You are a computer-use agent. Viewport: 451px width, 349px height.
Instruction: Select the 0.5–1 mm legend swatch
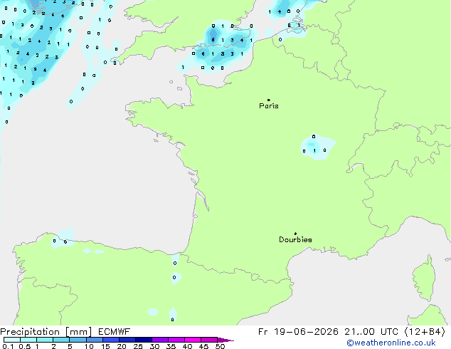[28, 340]
